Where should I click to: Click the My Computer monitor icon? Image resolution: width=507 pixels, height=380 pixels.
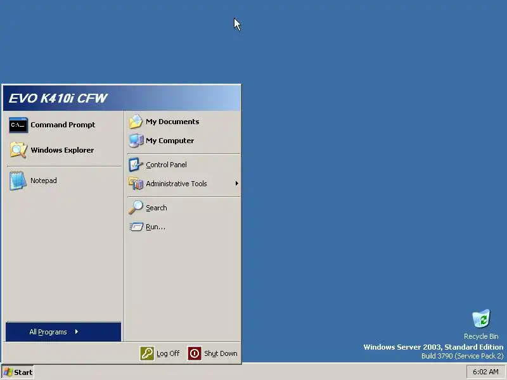coord(136,141)
